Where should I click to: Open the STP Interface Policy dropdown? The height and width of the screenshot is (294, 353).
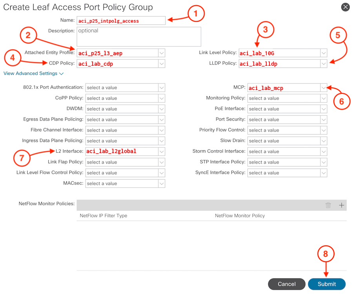click(x=323, y=162)
